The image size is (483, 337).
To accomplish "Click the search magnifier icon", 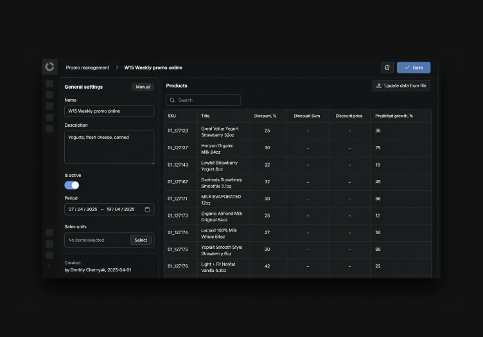I will pyautogui.click(x=173, y=100).
